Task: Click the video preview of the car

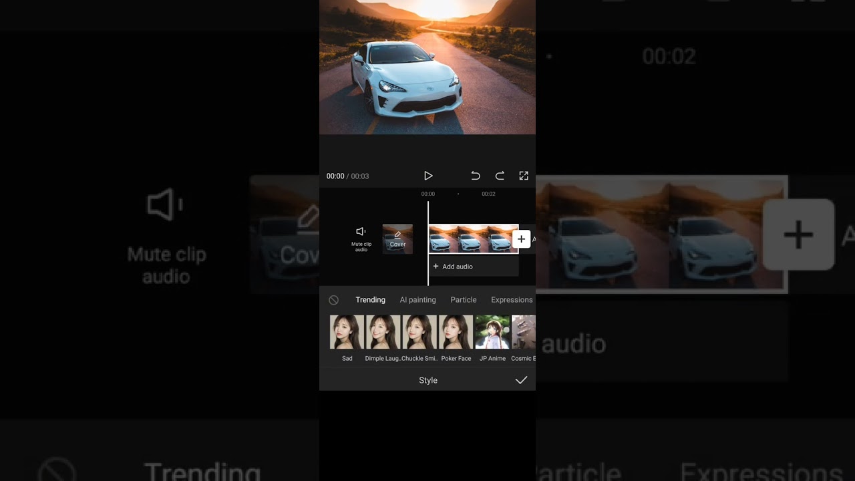Action: 427,67
